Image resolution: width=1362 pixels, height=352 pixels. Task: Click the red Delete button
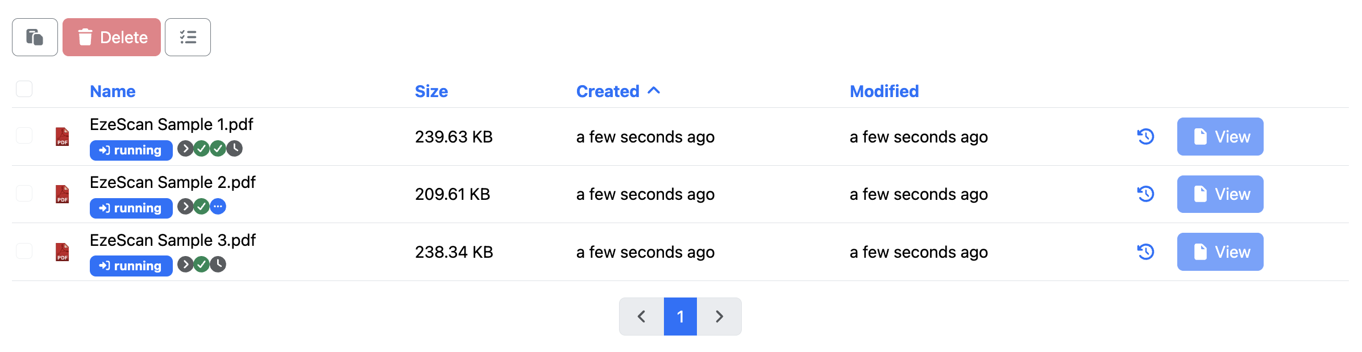click(x=111, y=37)
